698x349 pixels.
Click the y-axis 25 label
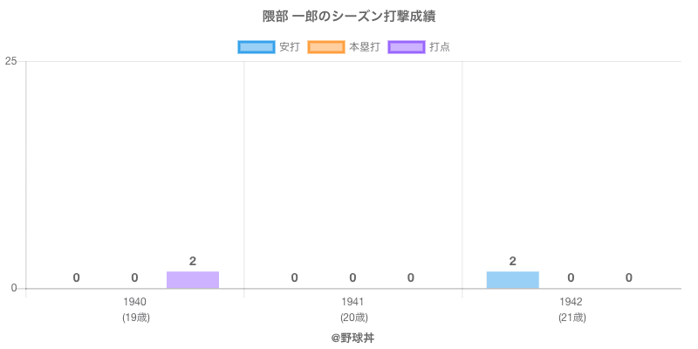[11, 61]
